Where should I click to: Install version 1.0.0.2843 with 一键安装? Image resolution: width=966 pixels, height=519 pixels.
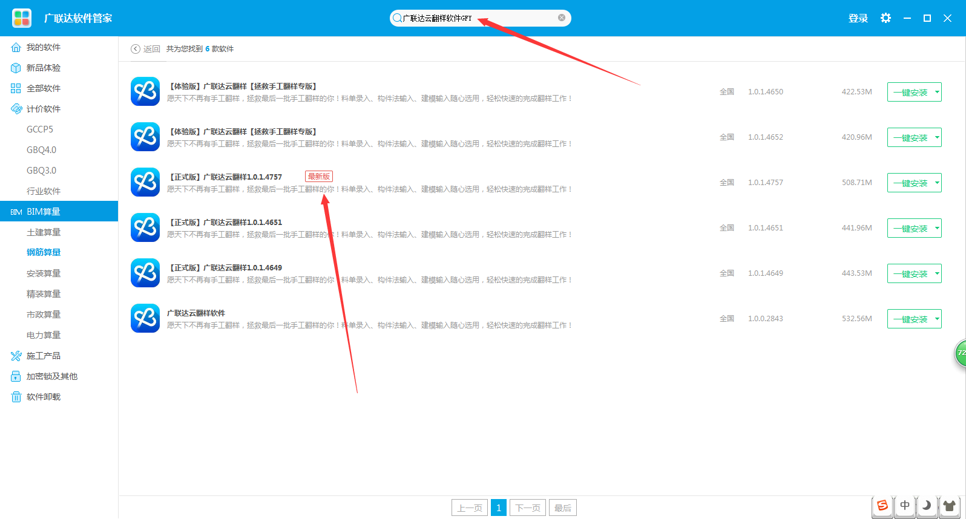tap(910, 319)
